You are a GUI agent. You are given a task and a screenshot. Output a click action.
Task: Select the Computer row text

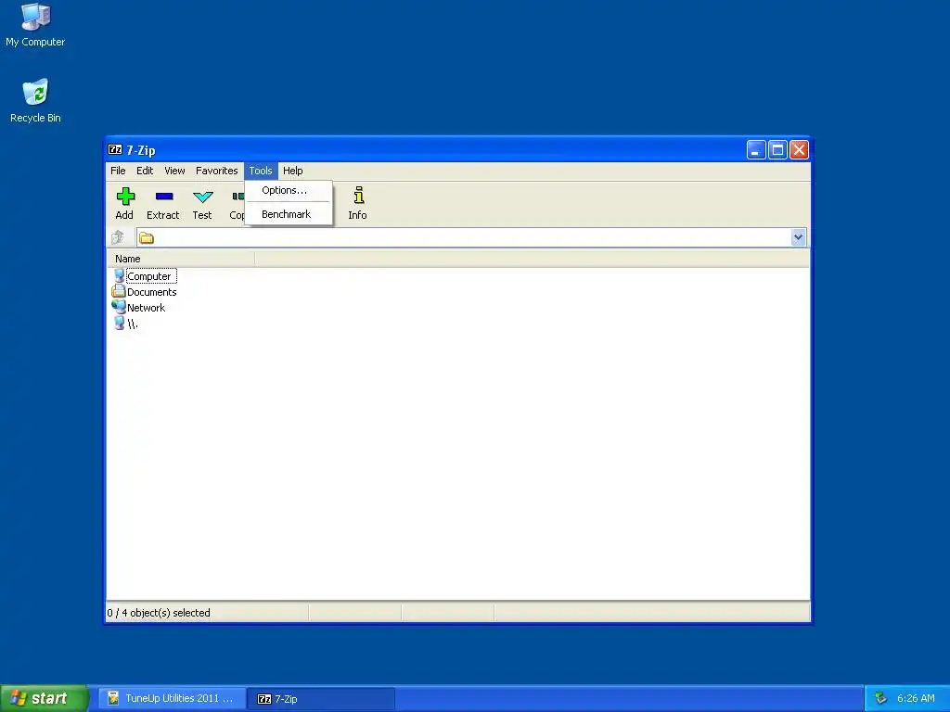pos(149,276)
